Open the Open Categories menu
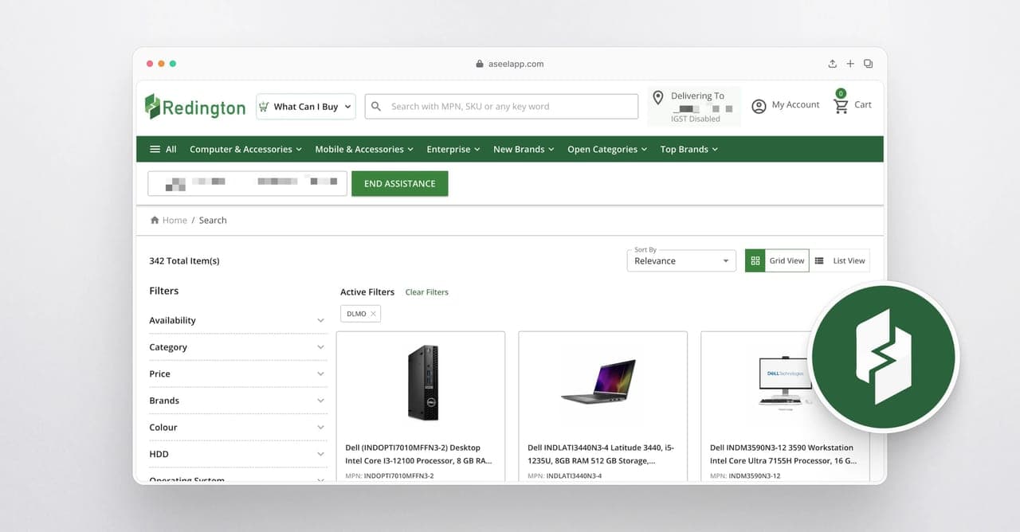Image resolution: width=1020 pixels, height=532 pixels. point(607,149)
